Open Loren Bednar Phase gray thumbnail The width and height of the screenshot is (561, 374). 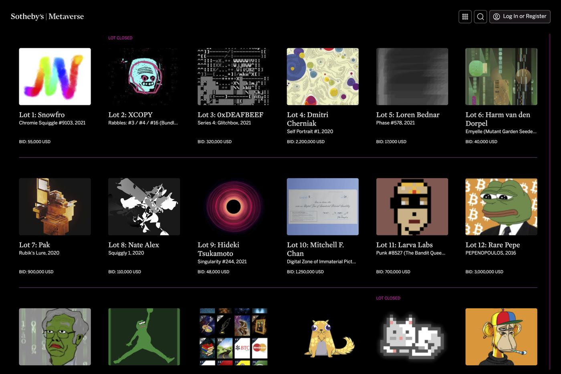tap(412, 76)
